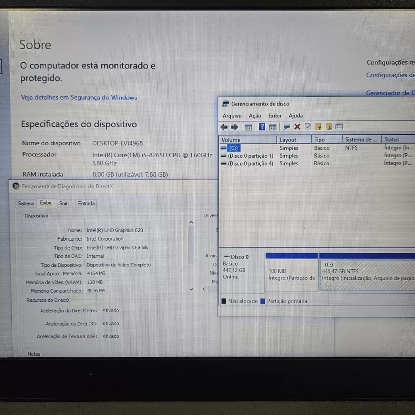Click the Não alocado black legend swatch
415x415 pixels.
point(224,301)
